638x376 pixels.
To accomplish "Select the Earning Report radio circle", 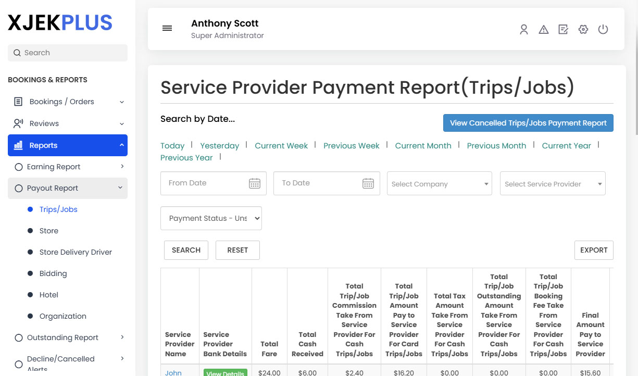I will pyautogui.click(x=19, y=167).
